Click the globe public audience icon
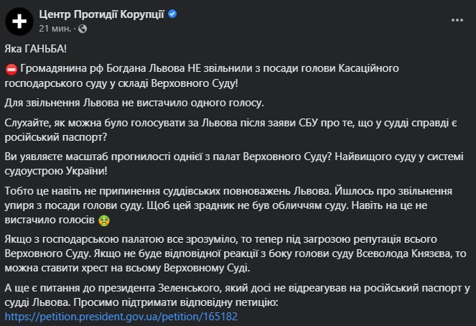Image resolution: width=476 pixels, height=326 pixels. tap(82, 29)
